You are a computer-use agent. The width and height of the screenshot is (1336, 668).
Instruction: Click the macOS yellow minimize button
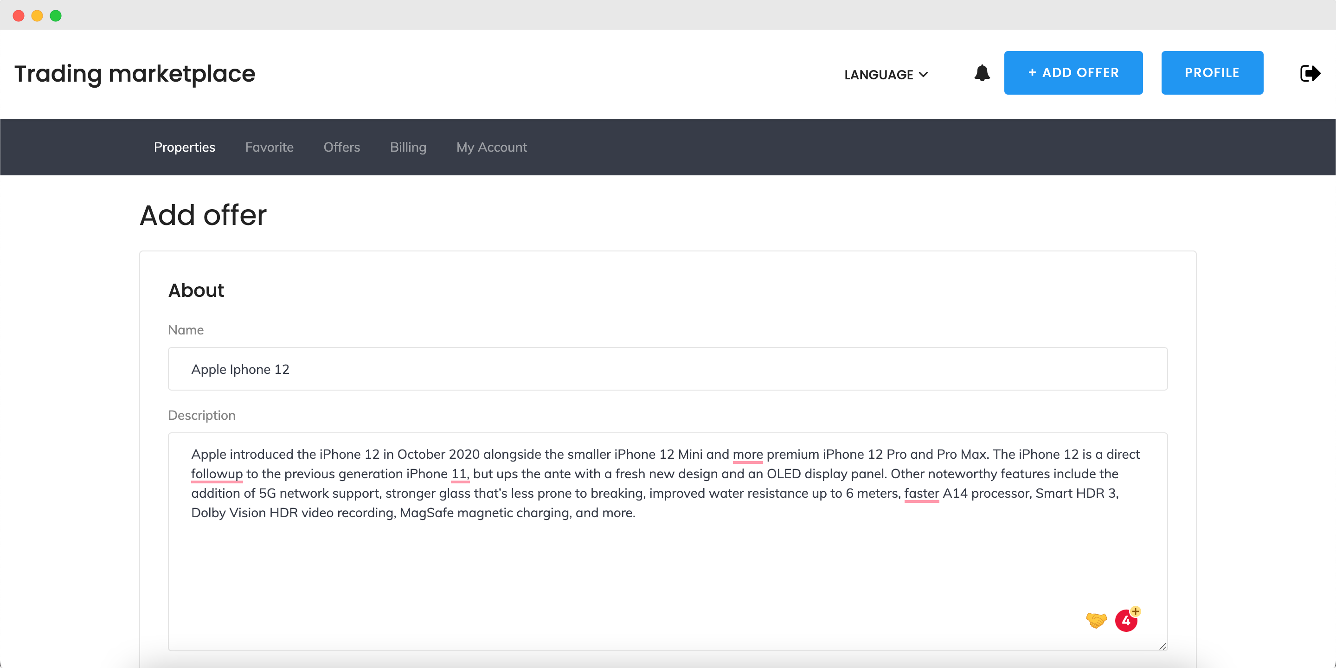pyautogui.click(x=37, y=16)
